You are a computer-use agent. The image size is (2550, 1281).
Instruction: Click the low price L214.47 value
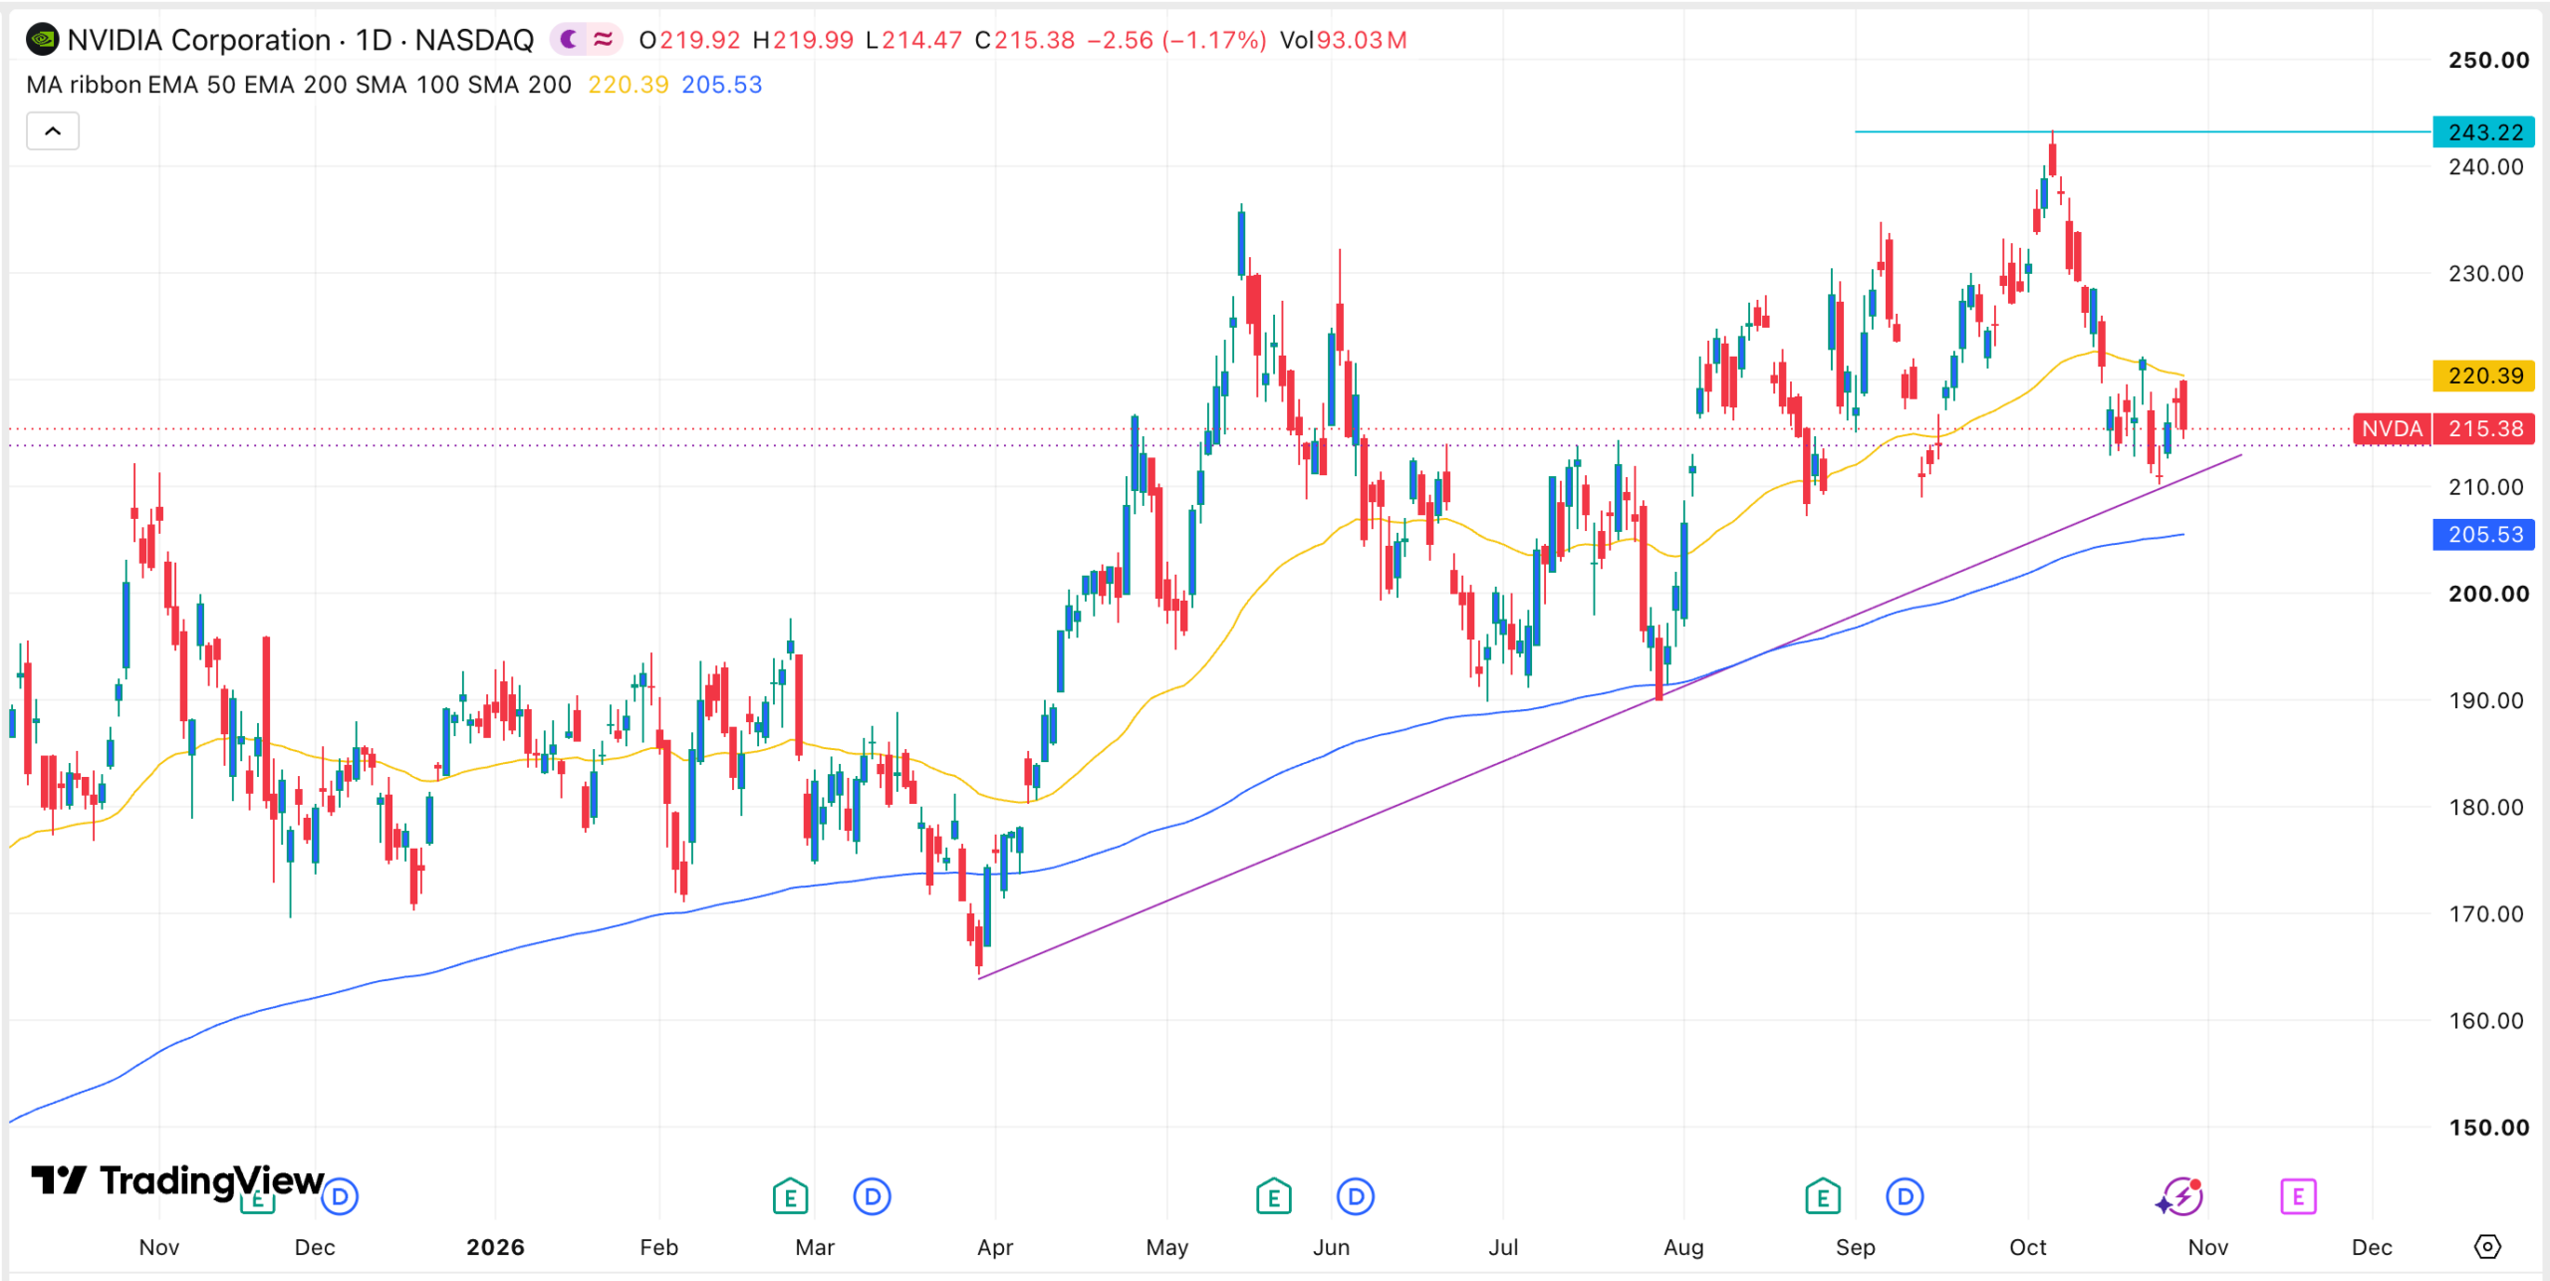(913, 40)
